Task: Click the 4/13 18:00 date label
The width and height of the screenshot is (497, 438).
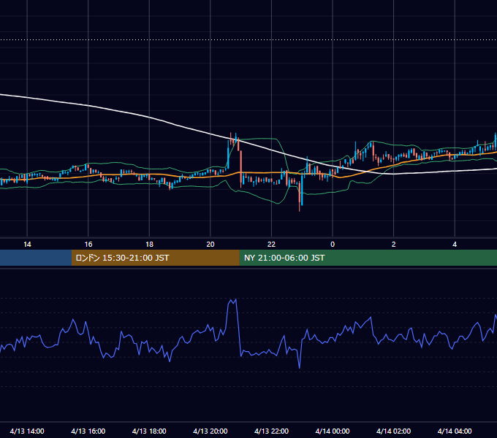Action: [x=149, y=431]
